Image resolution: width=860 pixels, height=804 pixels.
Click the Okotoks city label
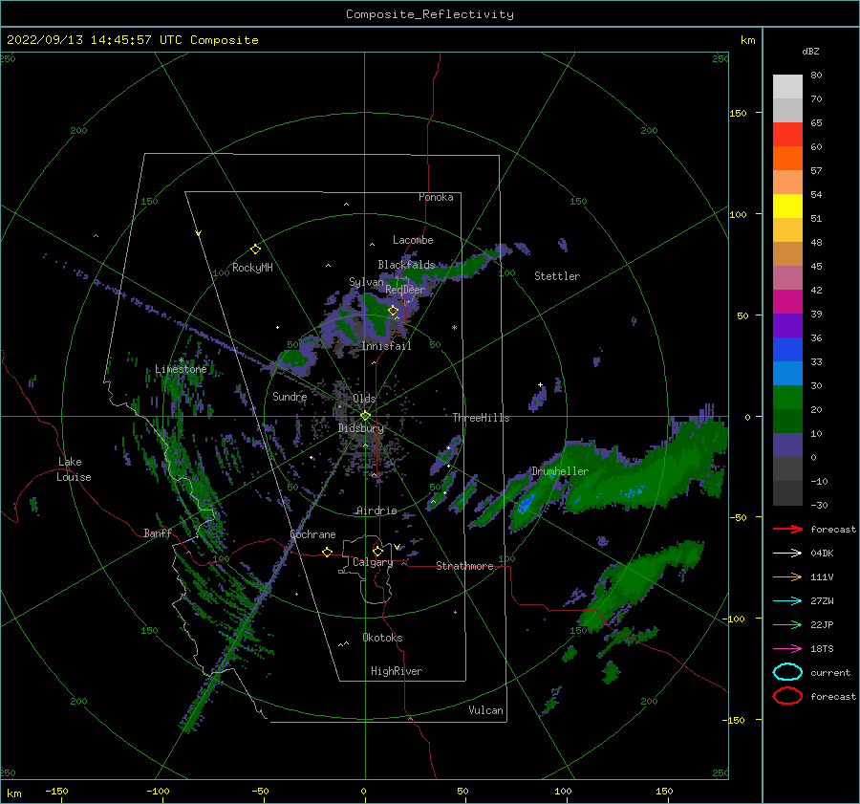382,638
